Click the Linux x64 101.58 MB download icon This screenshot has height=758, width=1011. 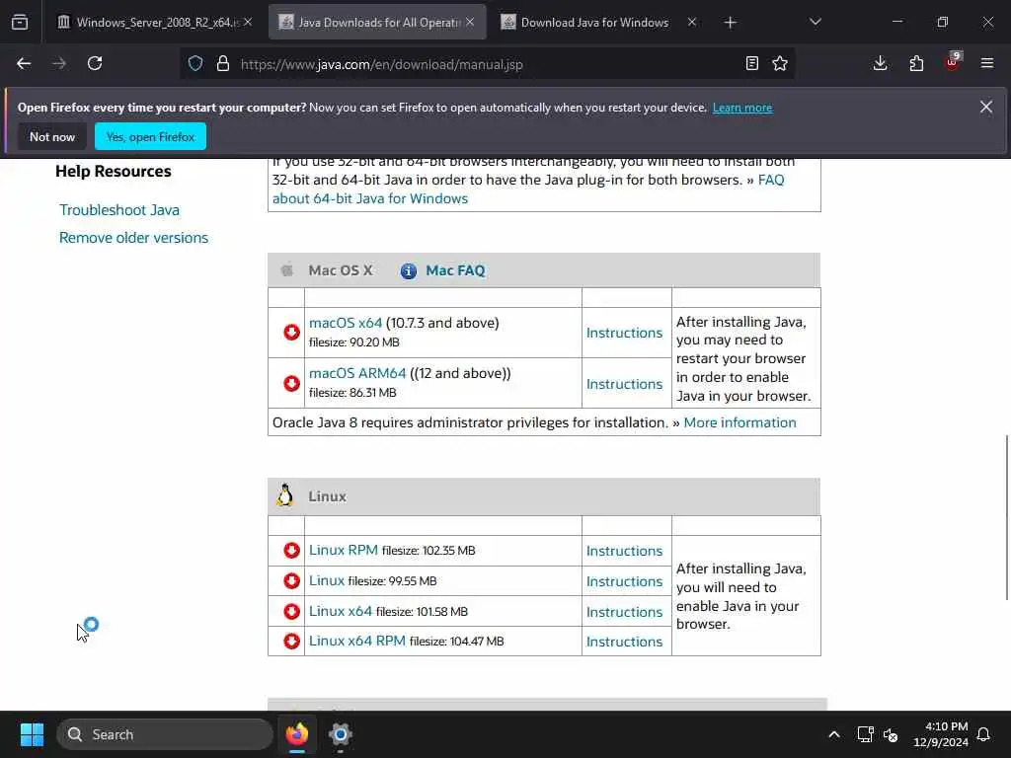coord(291,611)
